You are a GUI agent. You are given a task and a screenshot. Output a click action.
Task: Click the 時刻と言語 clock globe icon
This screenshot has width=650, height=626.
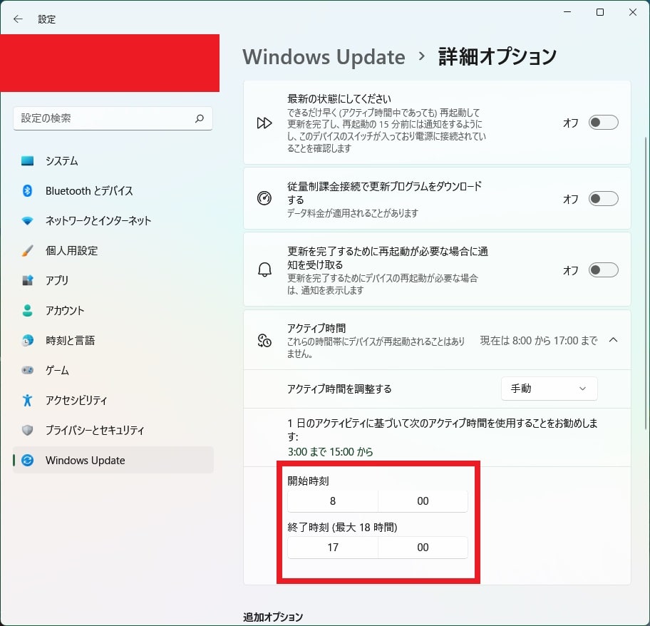tap(27, 340)
